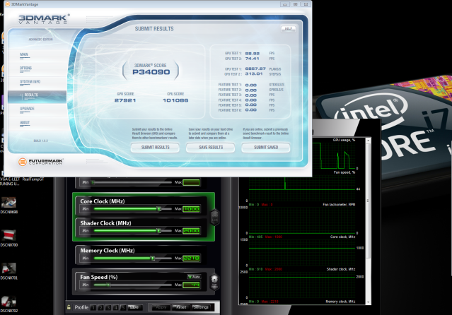This screenshot has height=315, width=452.
Task: Open the Upgrade page
Action: click(x=28, y=109)
